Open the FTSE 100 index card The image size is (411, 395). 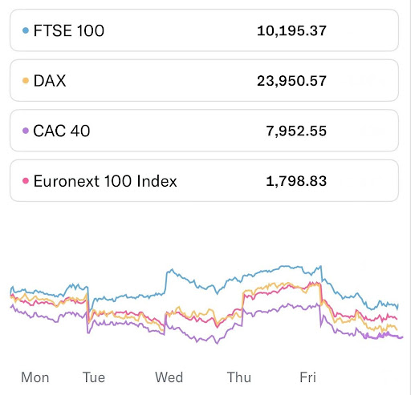tap(204, 30)
